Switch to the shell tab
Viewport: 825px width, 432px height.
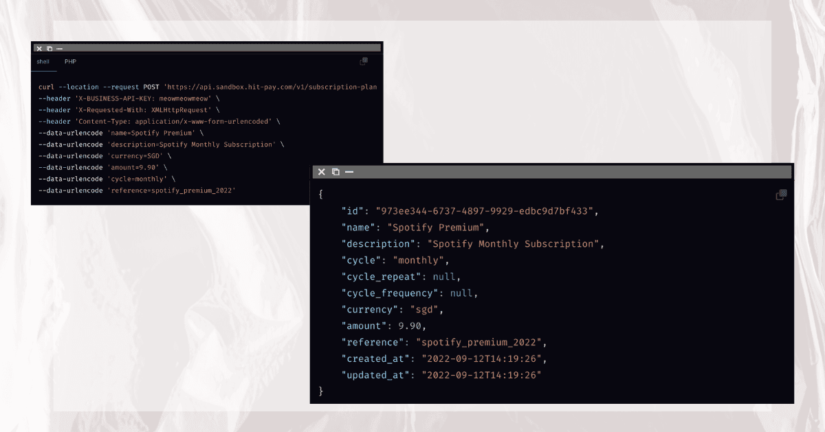pos(43,61)
